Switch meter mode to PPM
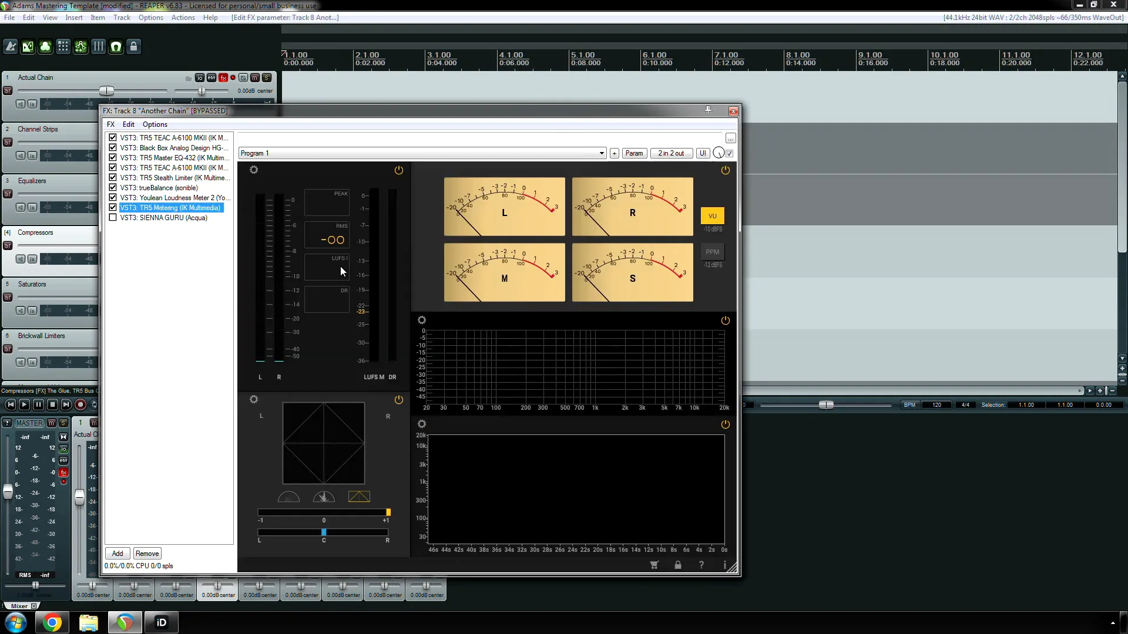 point(713,252)
